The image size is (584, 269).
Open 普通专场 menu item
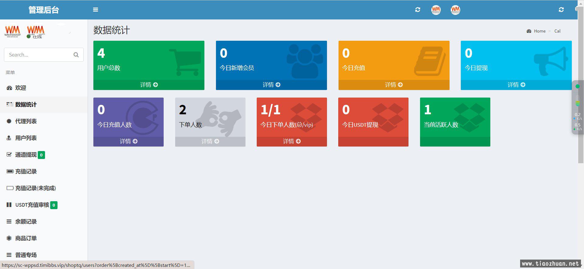point(44,255)
